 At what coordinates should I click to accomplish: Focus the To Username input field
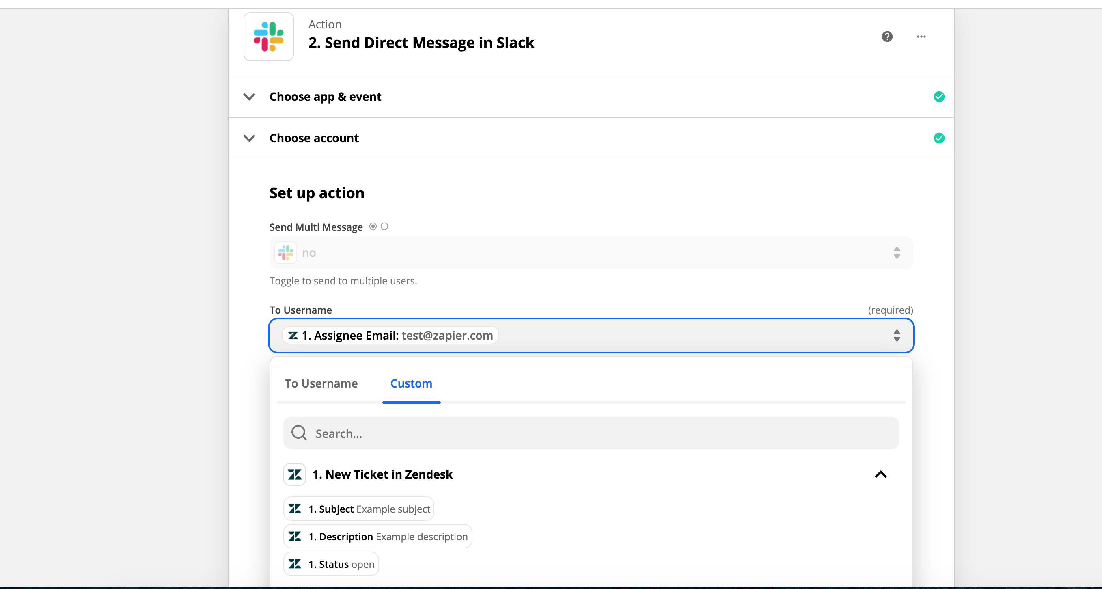click(x=591, y=335)
